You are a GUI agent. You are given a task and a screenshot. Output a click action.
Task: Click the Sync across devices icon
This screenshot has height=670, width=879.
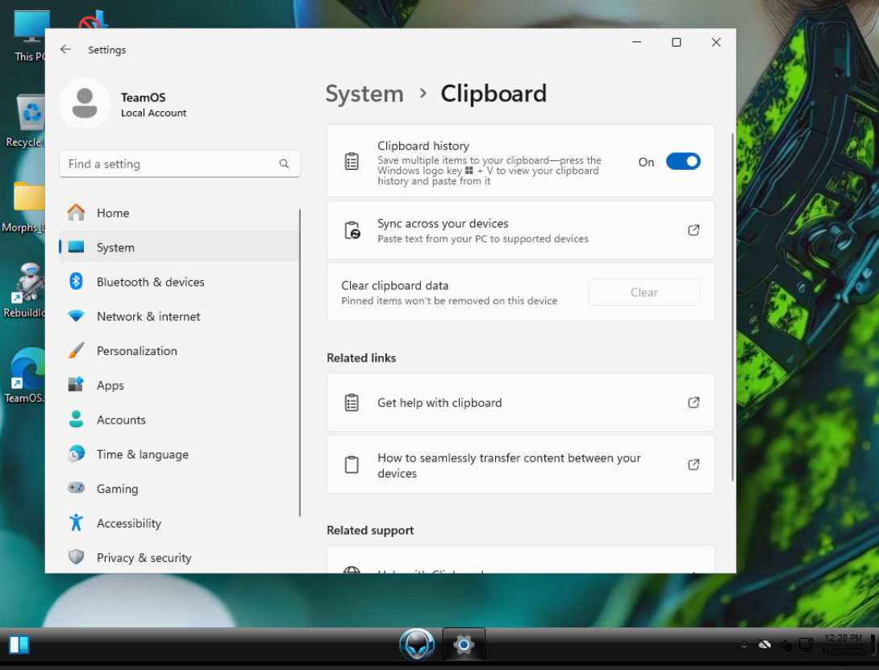pos(352,230)
